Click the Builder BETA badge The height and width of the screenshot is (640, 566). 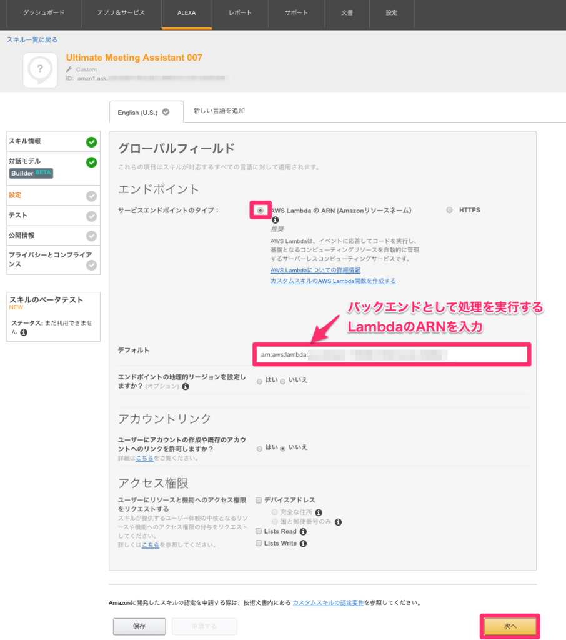(31, 173)
